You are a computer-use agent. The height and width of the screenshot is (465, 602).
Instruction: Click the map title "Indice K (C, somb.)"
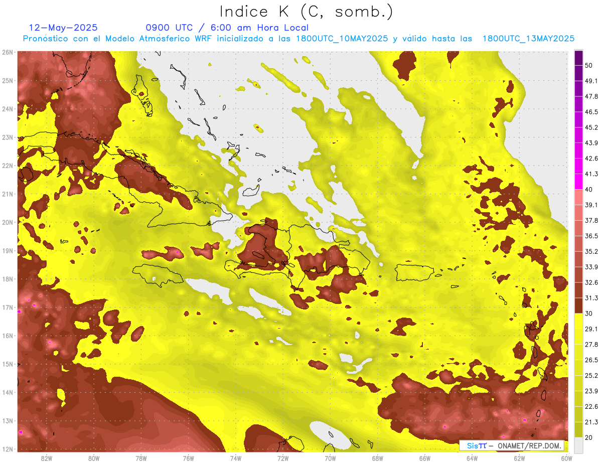307,12
